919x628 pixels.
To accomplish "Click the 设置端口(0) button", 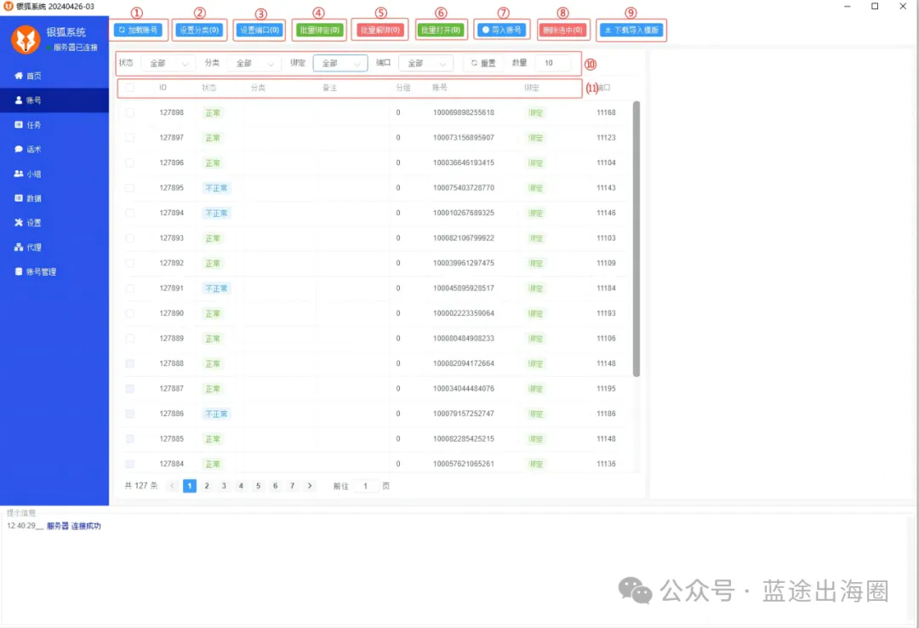I will click(x=260, y=30).
